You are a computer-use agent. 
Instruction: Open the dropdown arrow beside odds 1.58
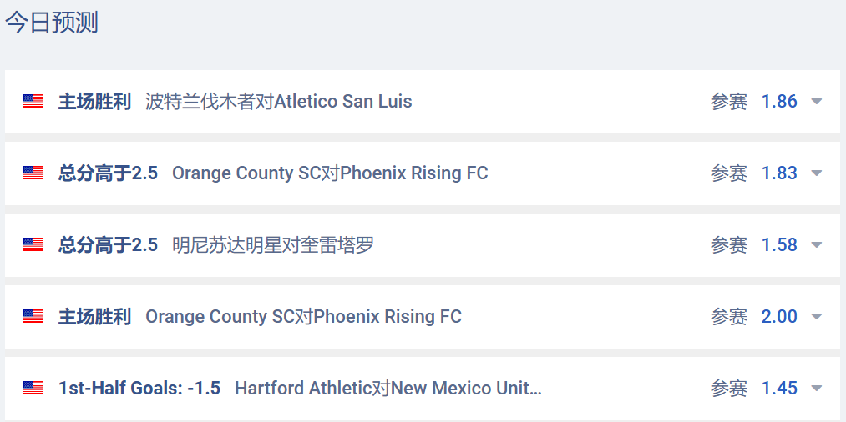(816, 245)
